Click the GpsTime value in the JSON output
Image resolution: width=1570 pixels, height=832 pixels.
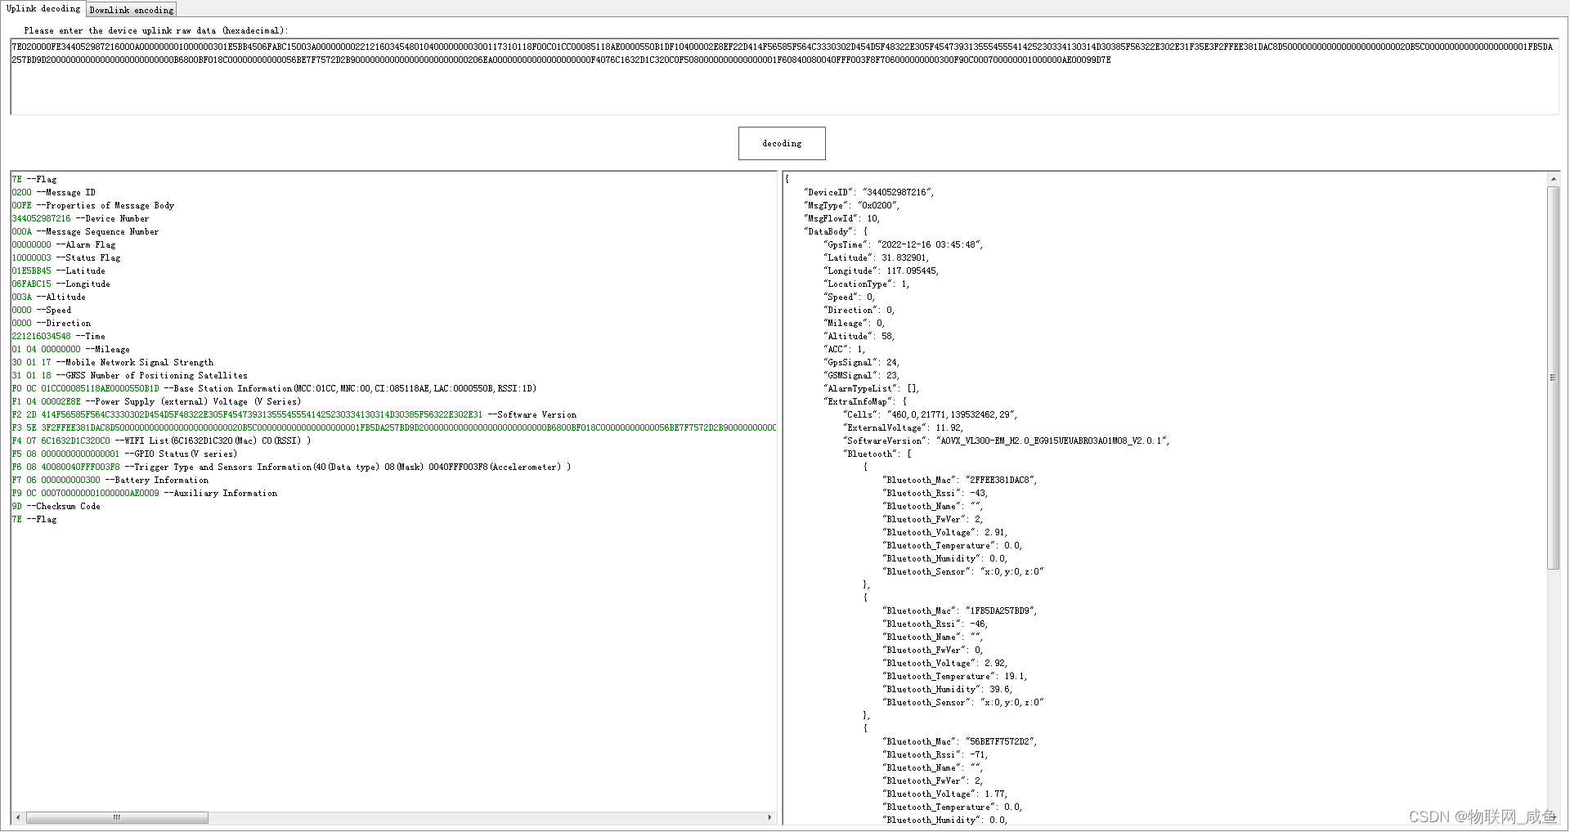929,244
